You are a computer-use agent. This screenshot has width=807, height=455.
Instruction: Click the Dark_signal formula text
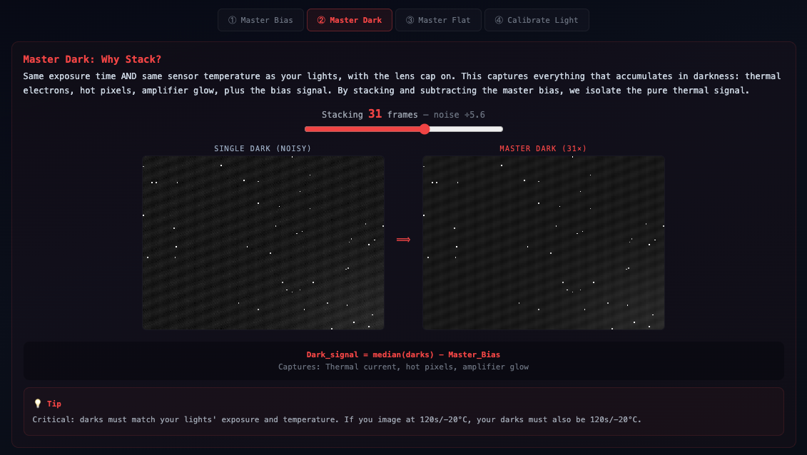coord(403,354)
